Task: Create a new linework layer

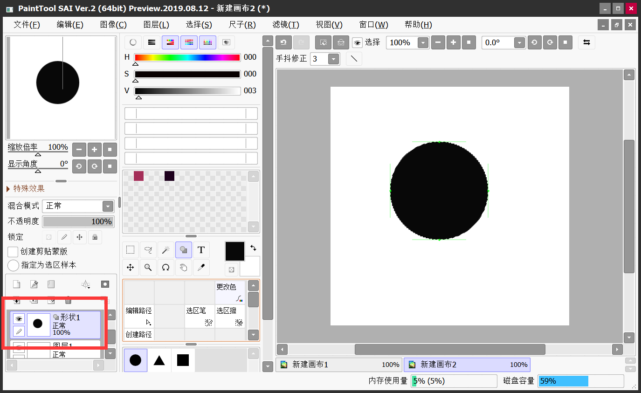Action: [34, 284]
